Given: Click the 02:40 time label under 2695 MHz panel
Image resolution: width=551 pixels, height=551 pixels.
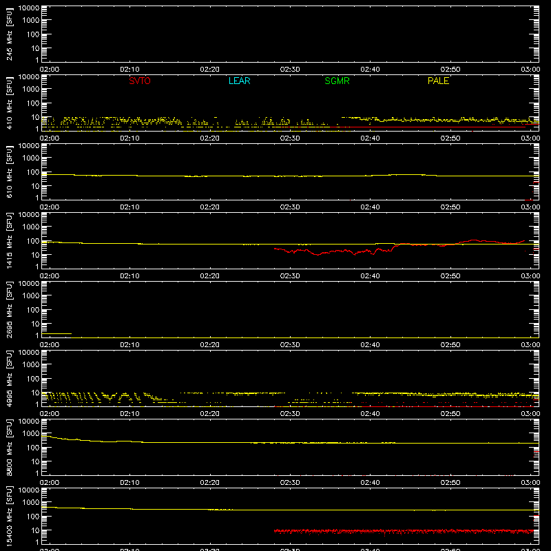Looking at the screenshot, I should point(370,345).
